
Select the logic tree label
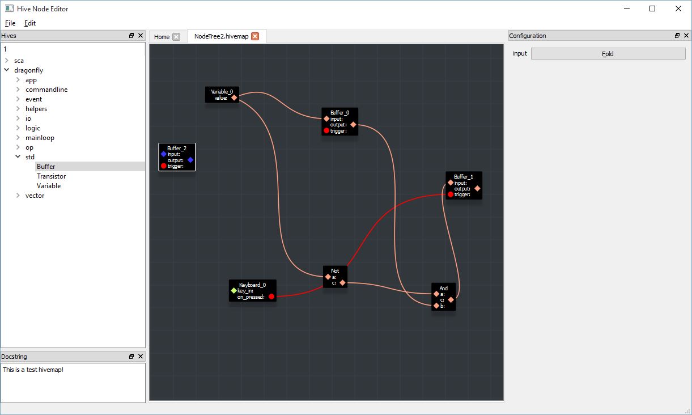point(33,128)
